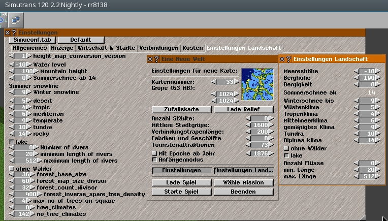Switch to the Wirtschaft & Städte tab
This screenshot has width=388, height=221.
click(x=108, y=48)
